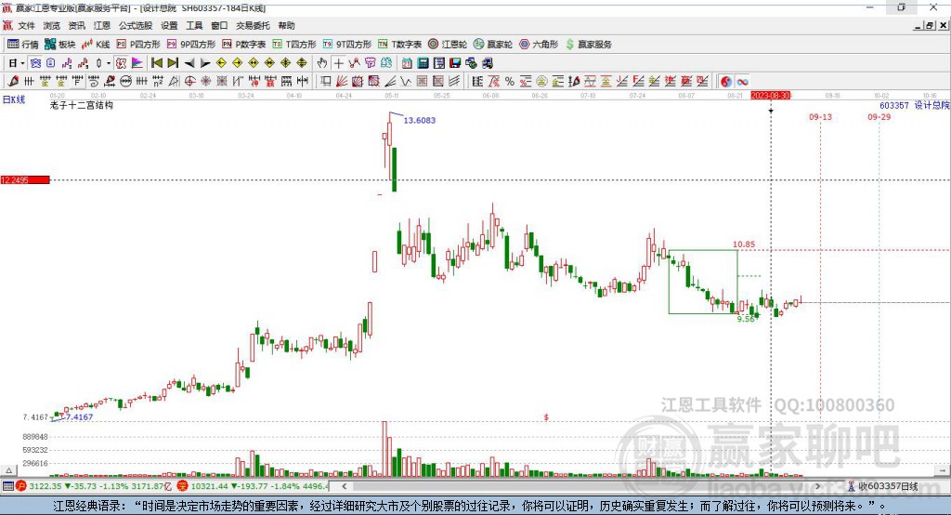Jump to last bar with green end arrow
951x515 pixels.
173,63
